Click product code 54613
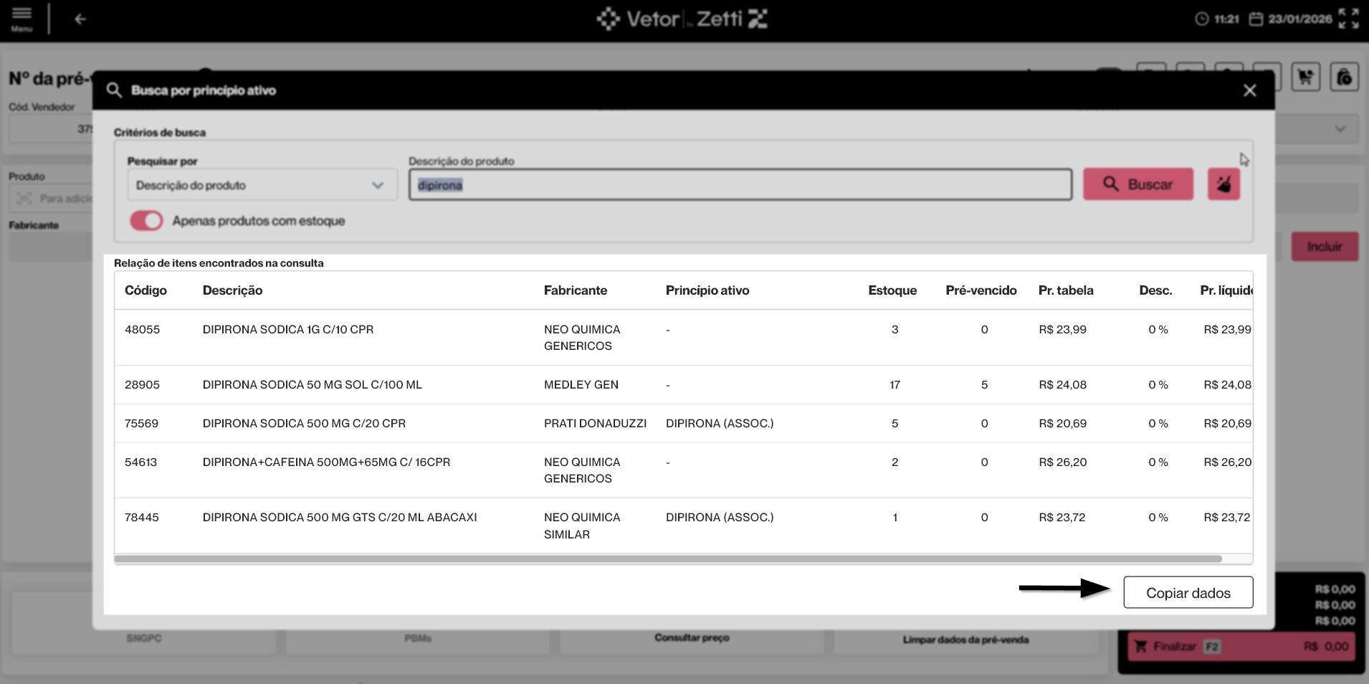This screenshot has width=1369, height=684. [140, 462]
